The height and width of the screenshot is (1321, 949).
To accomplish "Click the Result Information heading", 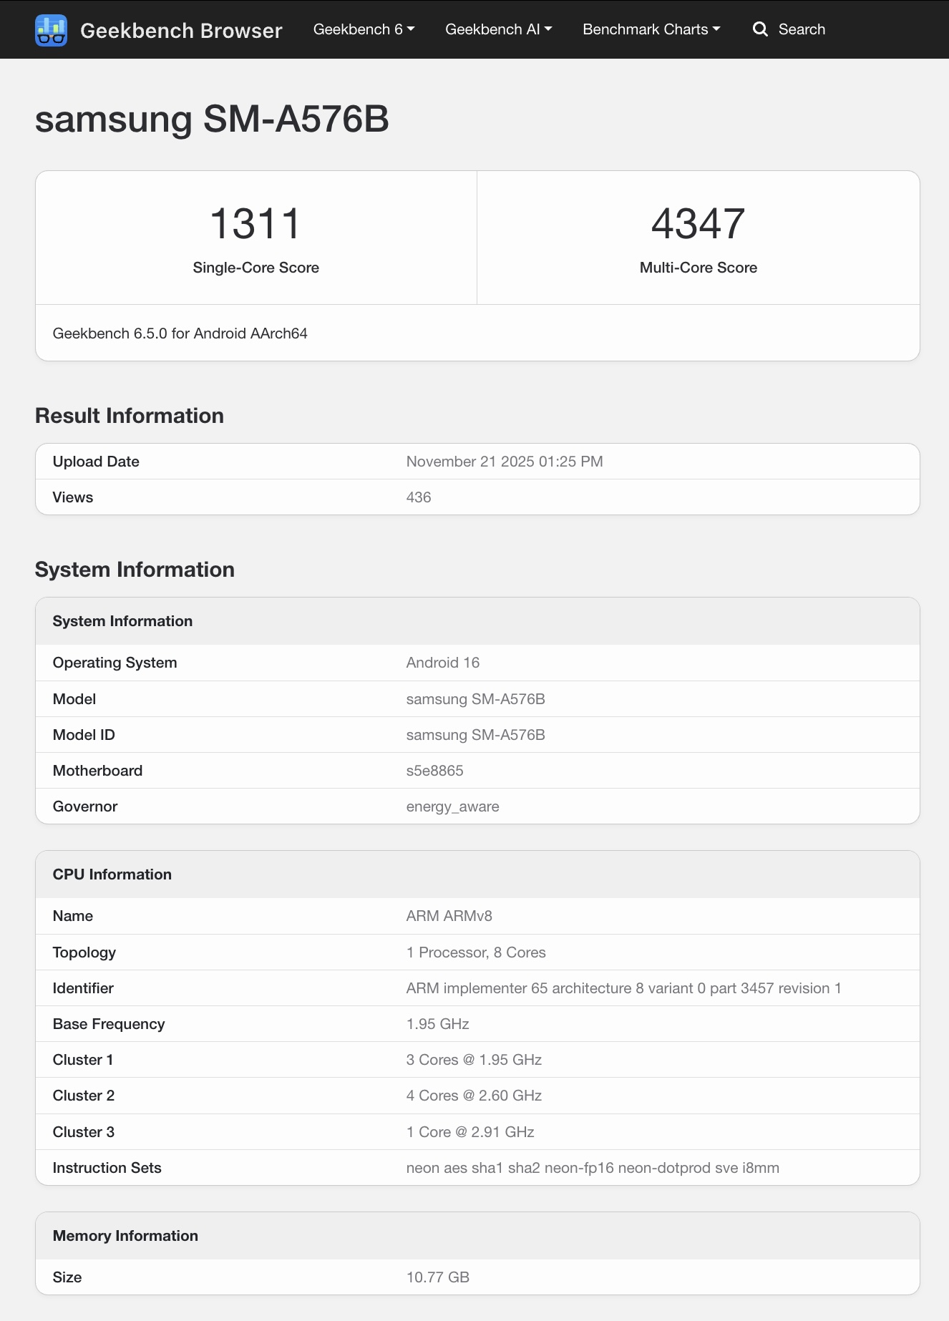I will coord(130,416).
